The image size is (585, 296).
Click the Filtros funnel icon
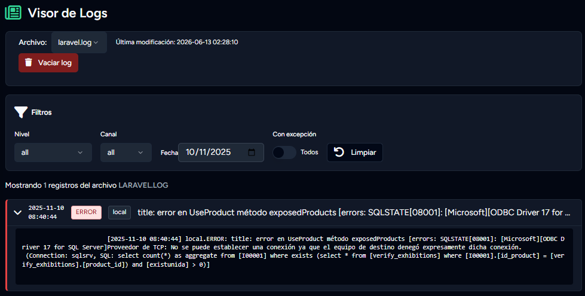[x=21, y=112]
